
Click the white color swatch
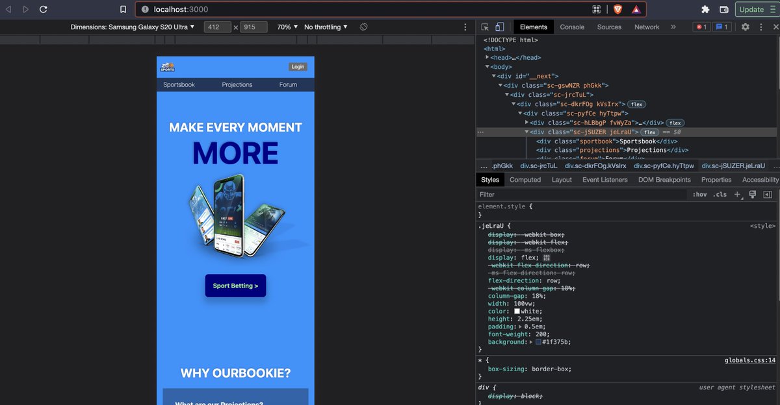click(517, 312)
